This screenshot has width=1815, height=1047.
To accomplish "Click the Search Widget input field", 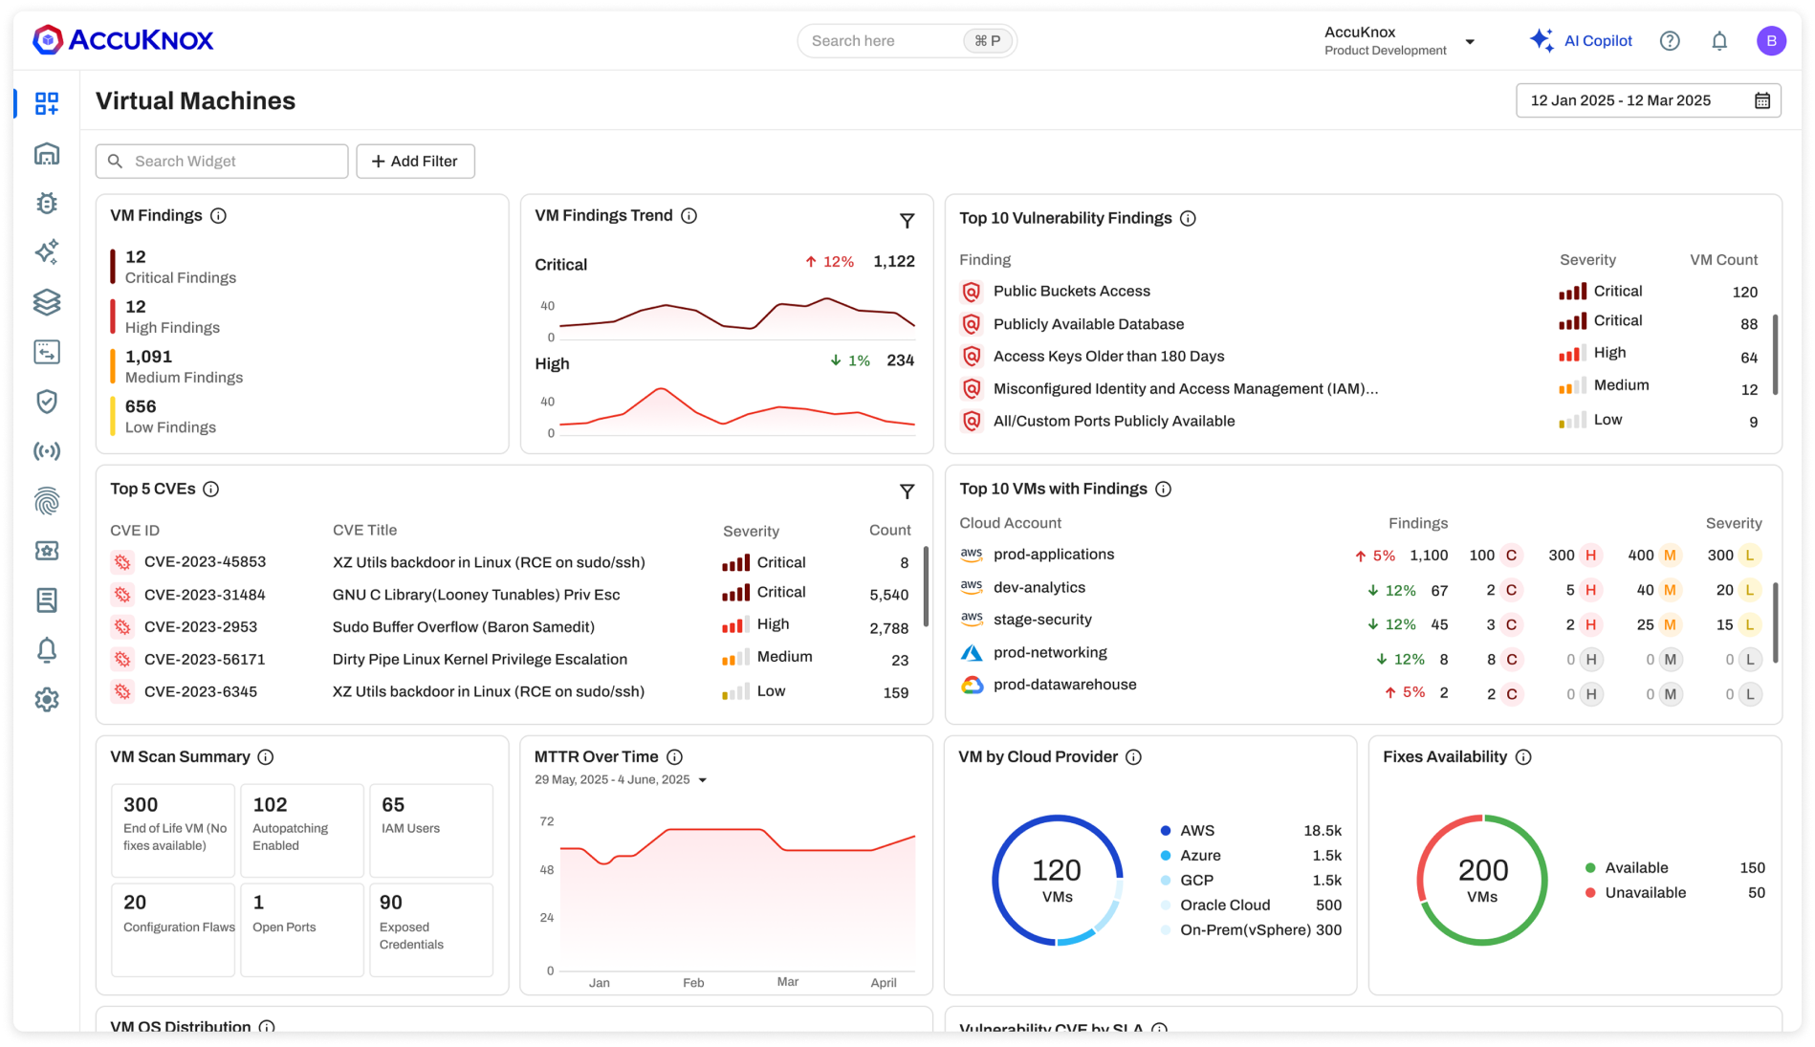I will [221, 161].
